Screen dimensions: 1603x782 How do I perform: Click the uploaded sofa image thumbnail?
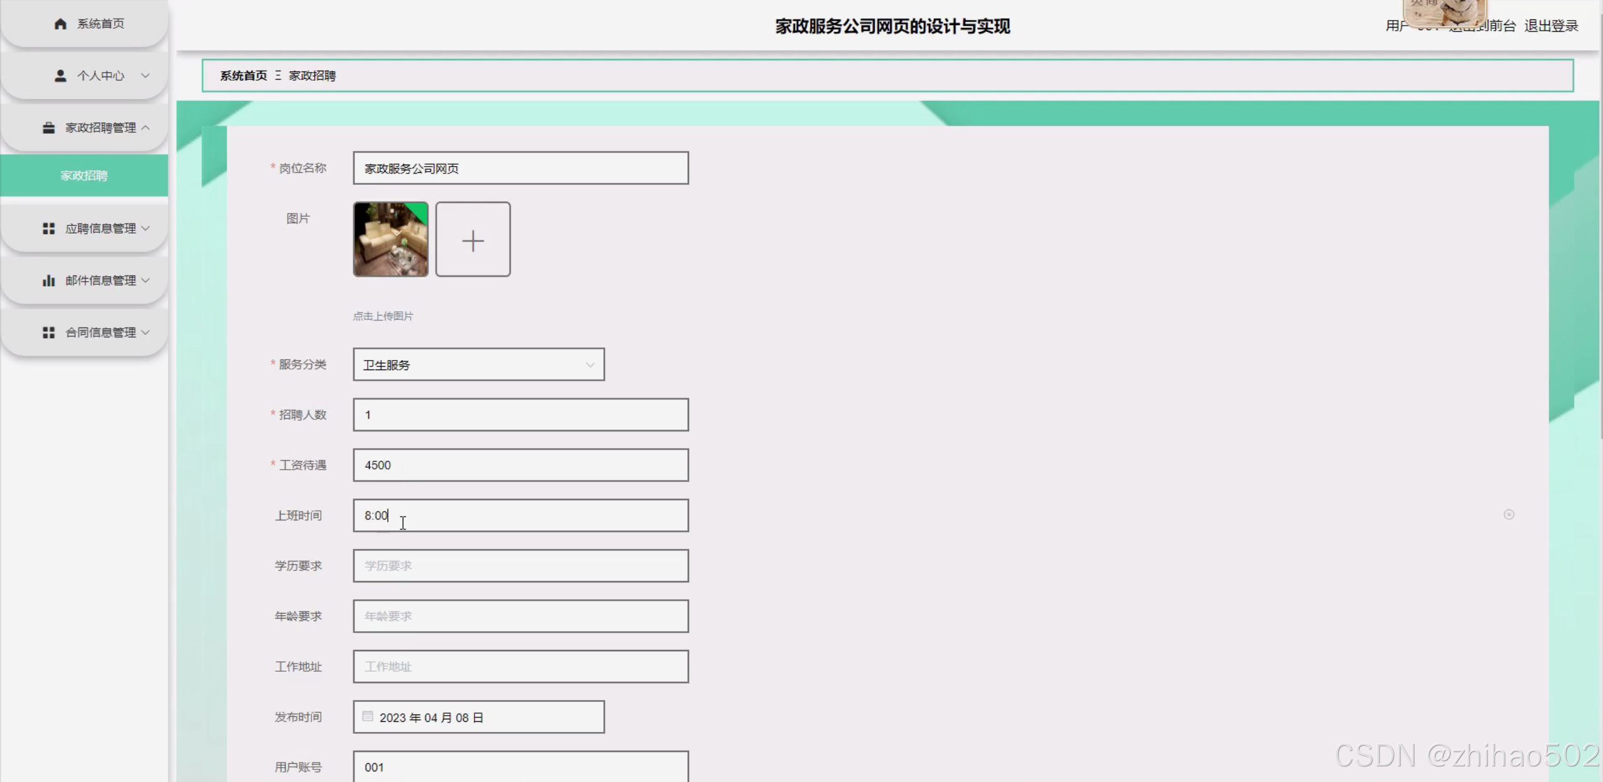(x=391, y=240)
